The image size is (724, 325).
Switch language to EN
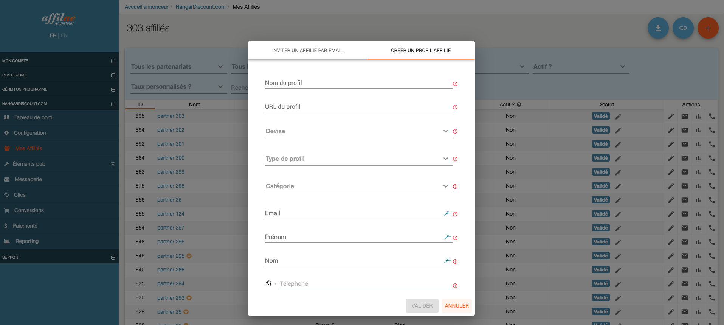pos(64,35)
